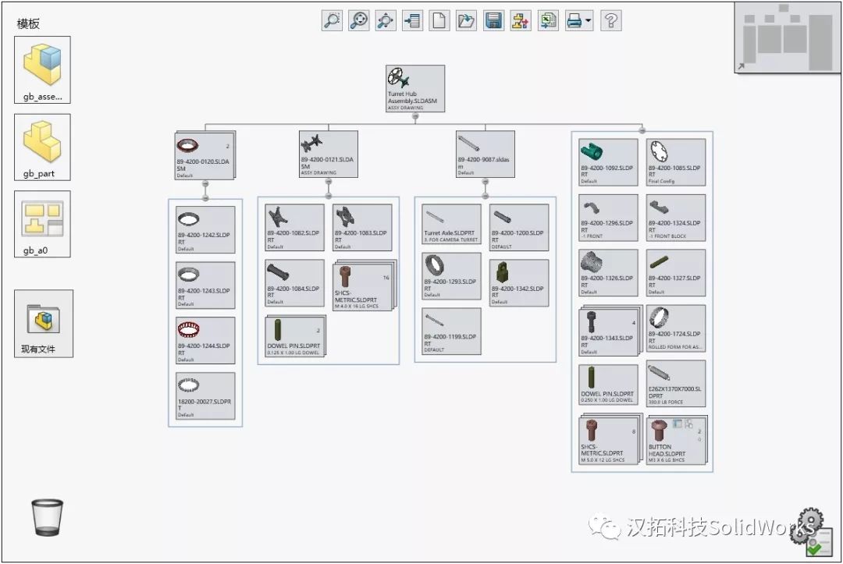Screen dimensions: 843x564
Task: Select SHCS-METRIC M 5.0 X 12 node
Action: [x=610, y=440]
